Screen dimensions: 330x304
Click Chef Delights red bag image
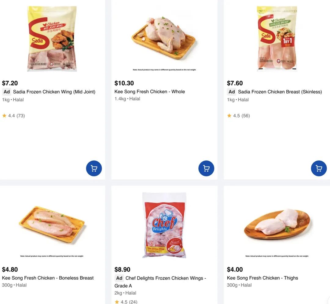tap(164, 225)
